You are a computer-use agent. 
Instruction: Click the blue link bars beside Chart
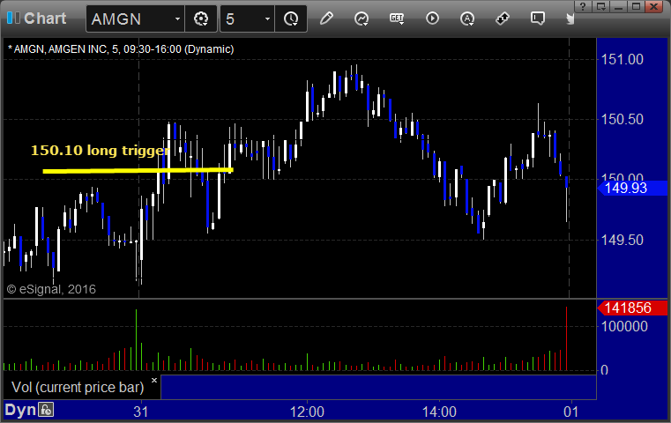click(13, 18)
